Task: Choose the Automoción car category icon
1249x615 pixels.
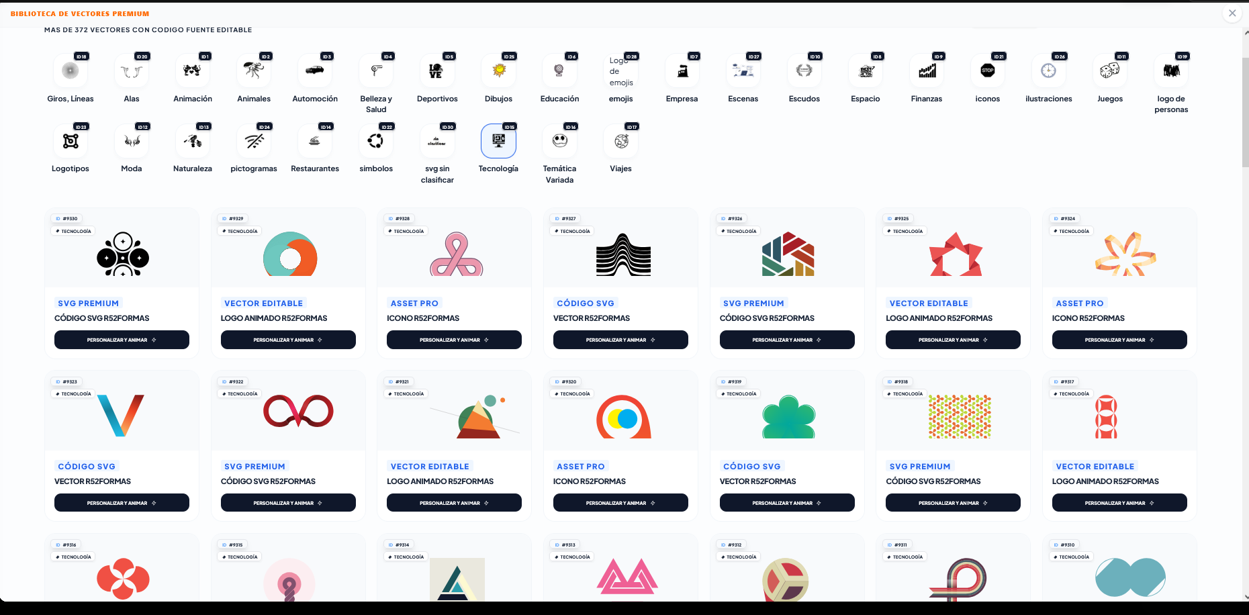Action: (315, 70)
